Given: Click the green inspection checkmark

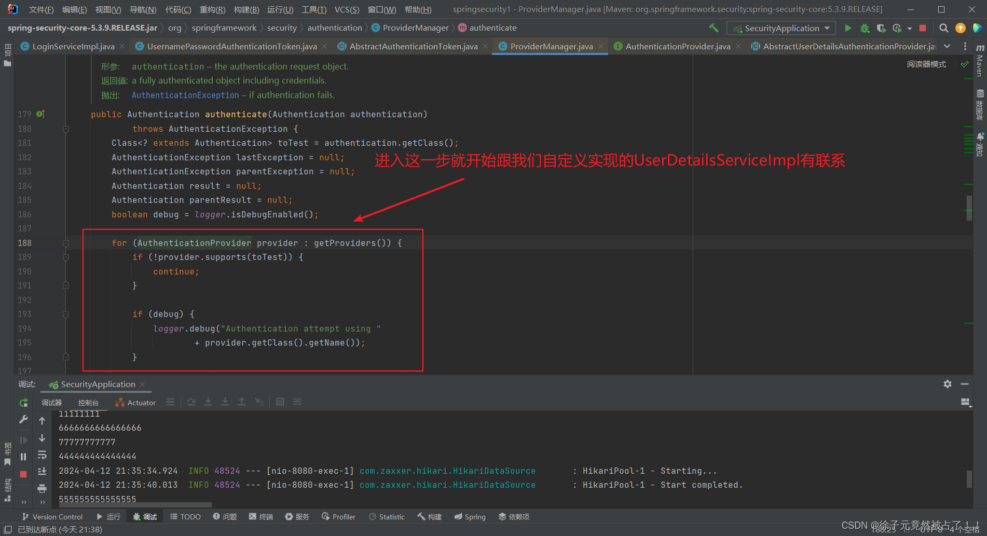Looking at the screenshot, I should (965, 64).
